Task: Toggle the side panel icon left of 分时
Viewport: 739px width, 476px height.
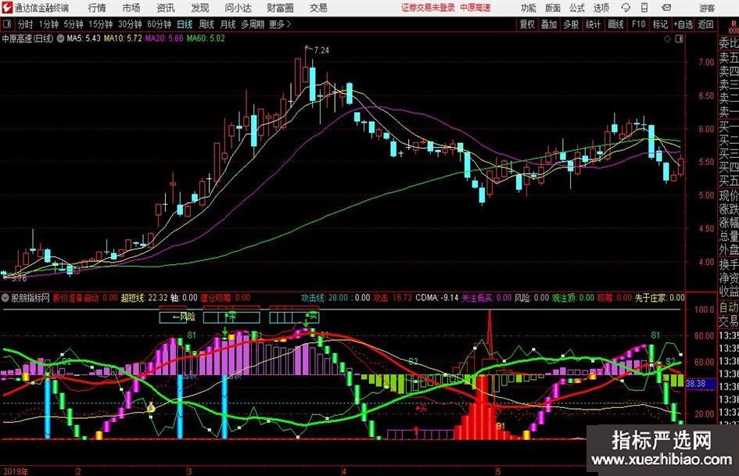Action: click(7, 24)
